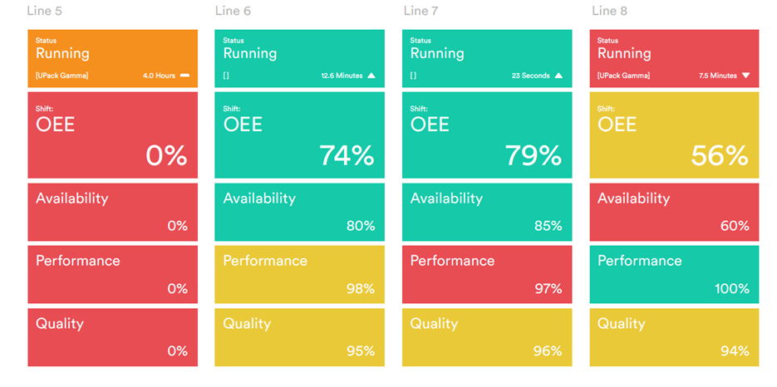Click the up arrow icon in Line 6 status

tap(371, 76)
